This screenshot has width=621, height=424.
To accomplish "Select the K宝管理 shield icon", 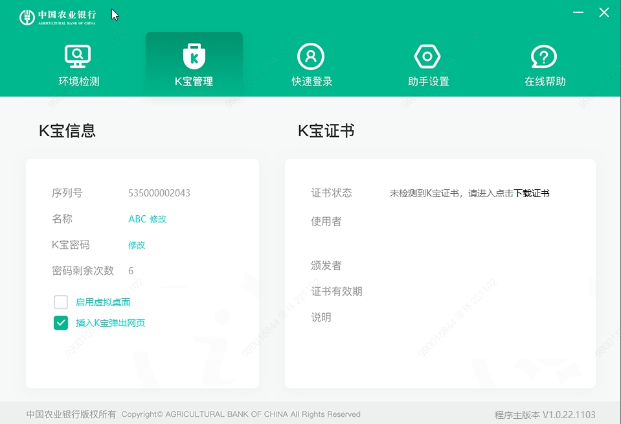I will click(194, 56).
